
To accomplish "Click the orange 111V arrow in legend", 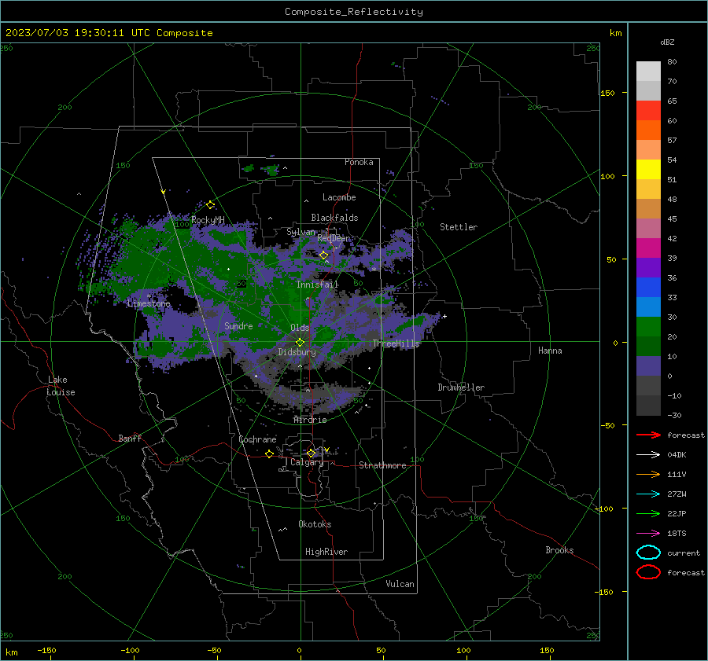I will coord(648,474).
